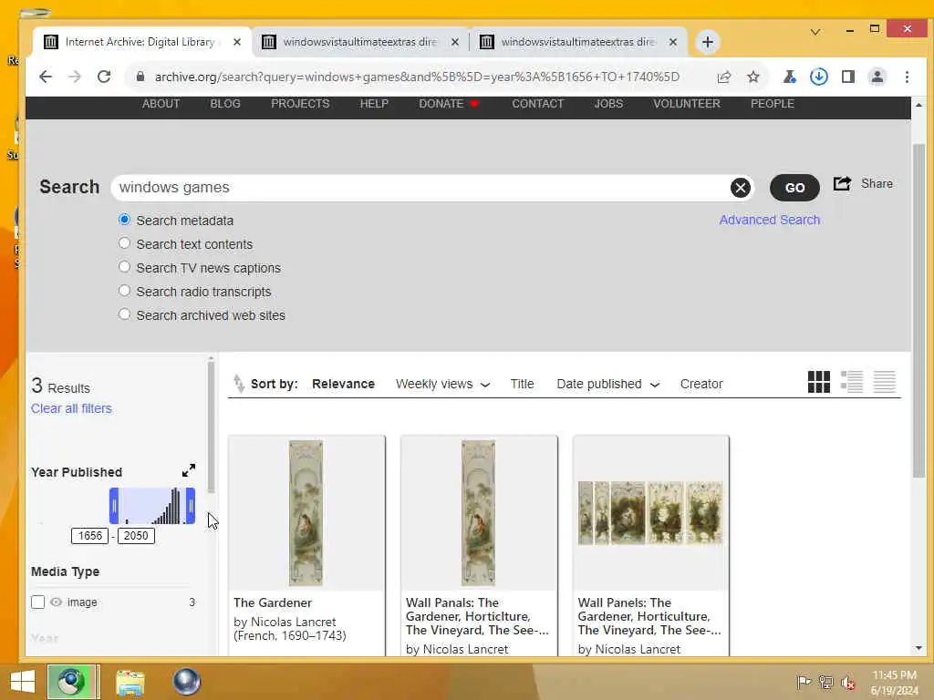
Task: Go back to the previous page
Action: 46,77
